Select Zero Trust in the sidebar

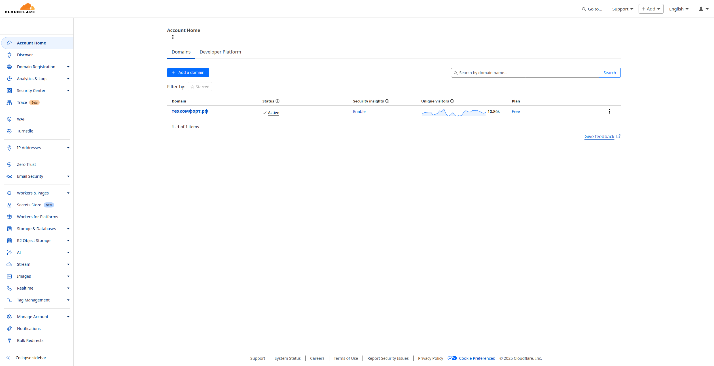coord(26,164)
